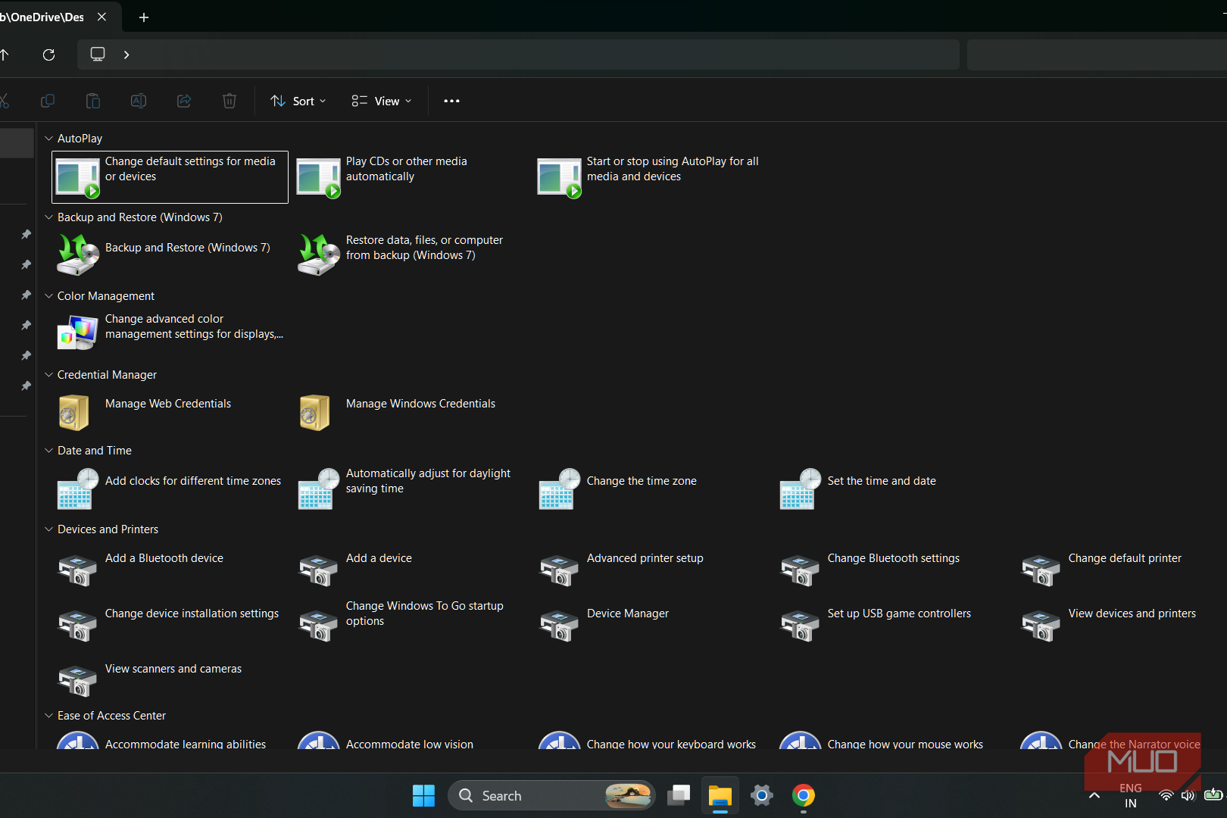
Task: Collapse the Color Management group
Action: (x=48, y=296)
